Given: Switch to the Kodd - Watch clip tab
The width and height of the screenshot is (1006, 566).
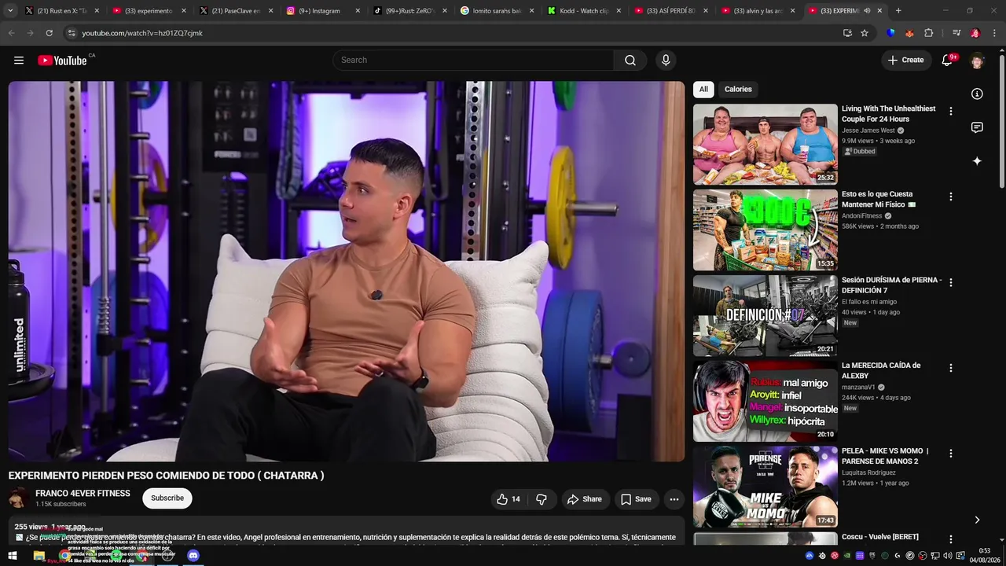Looking at the screenshot, I should (x=584, y=11).
